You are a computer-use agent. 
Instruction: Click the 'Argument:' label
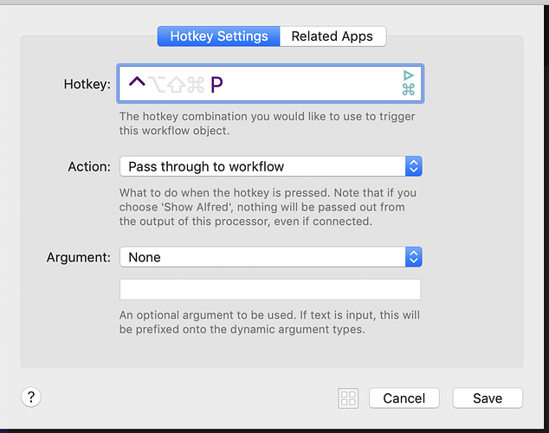(79, 257)
